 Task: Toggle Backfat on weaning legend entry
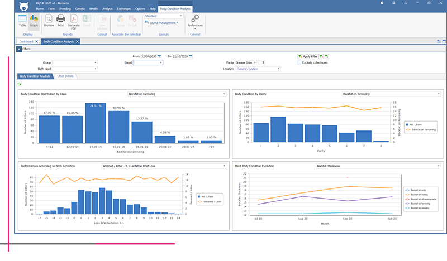pos(417,208)
